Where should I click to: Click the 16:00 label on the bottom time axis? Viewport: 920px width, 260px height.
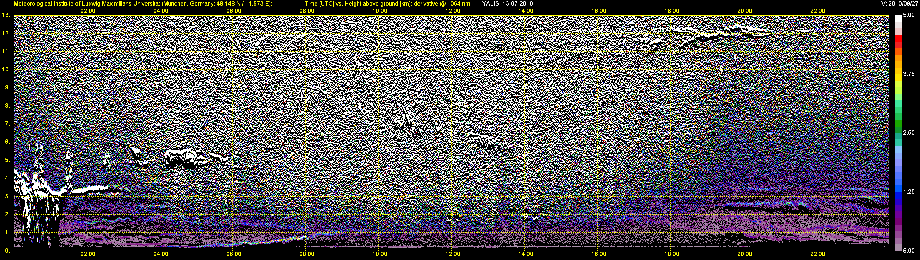pos(599,254)
